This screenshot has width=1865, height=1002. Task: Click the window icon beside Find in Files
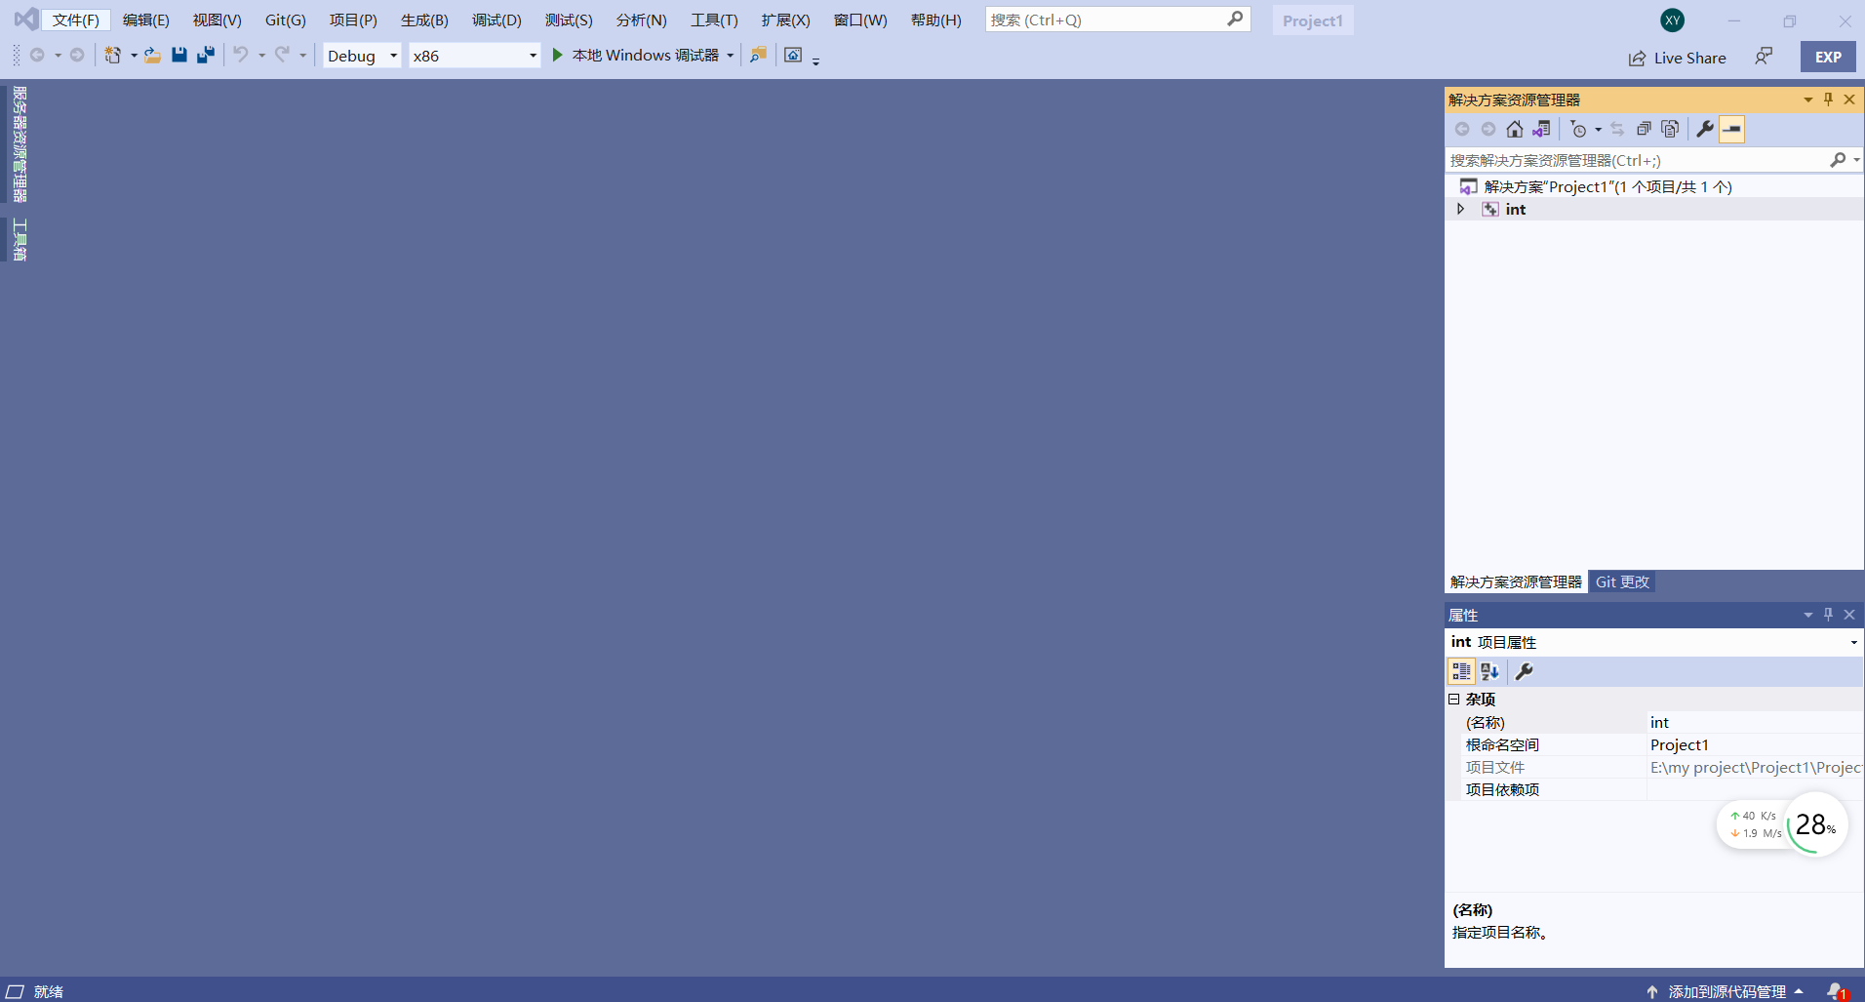click(x=793, y=56)
